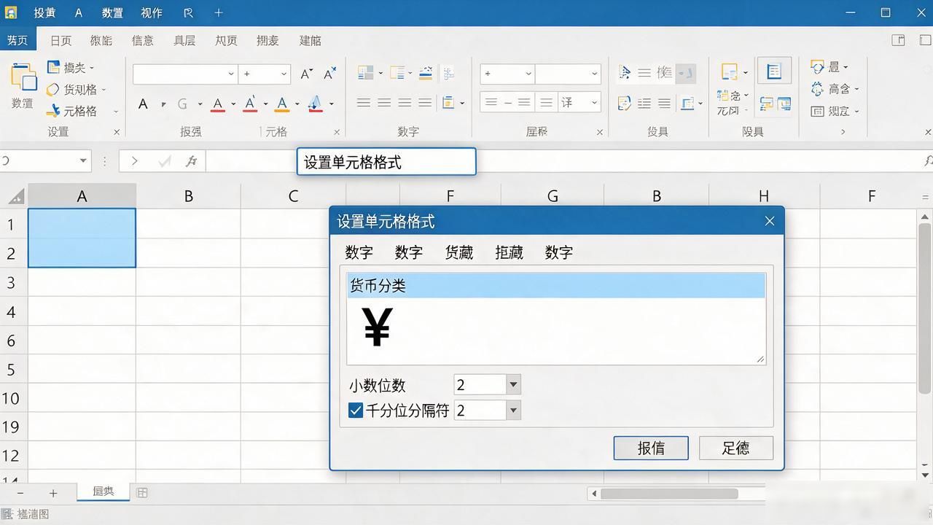The image size is (933, 525).
Task: Select the 拒藏 tab in dialog
Action: pyautogui.click(x=509, y=252)
